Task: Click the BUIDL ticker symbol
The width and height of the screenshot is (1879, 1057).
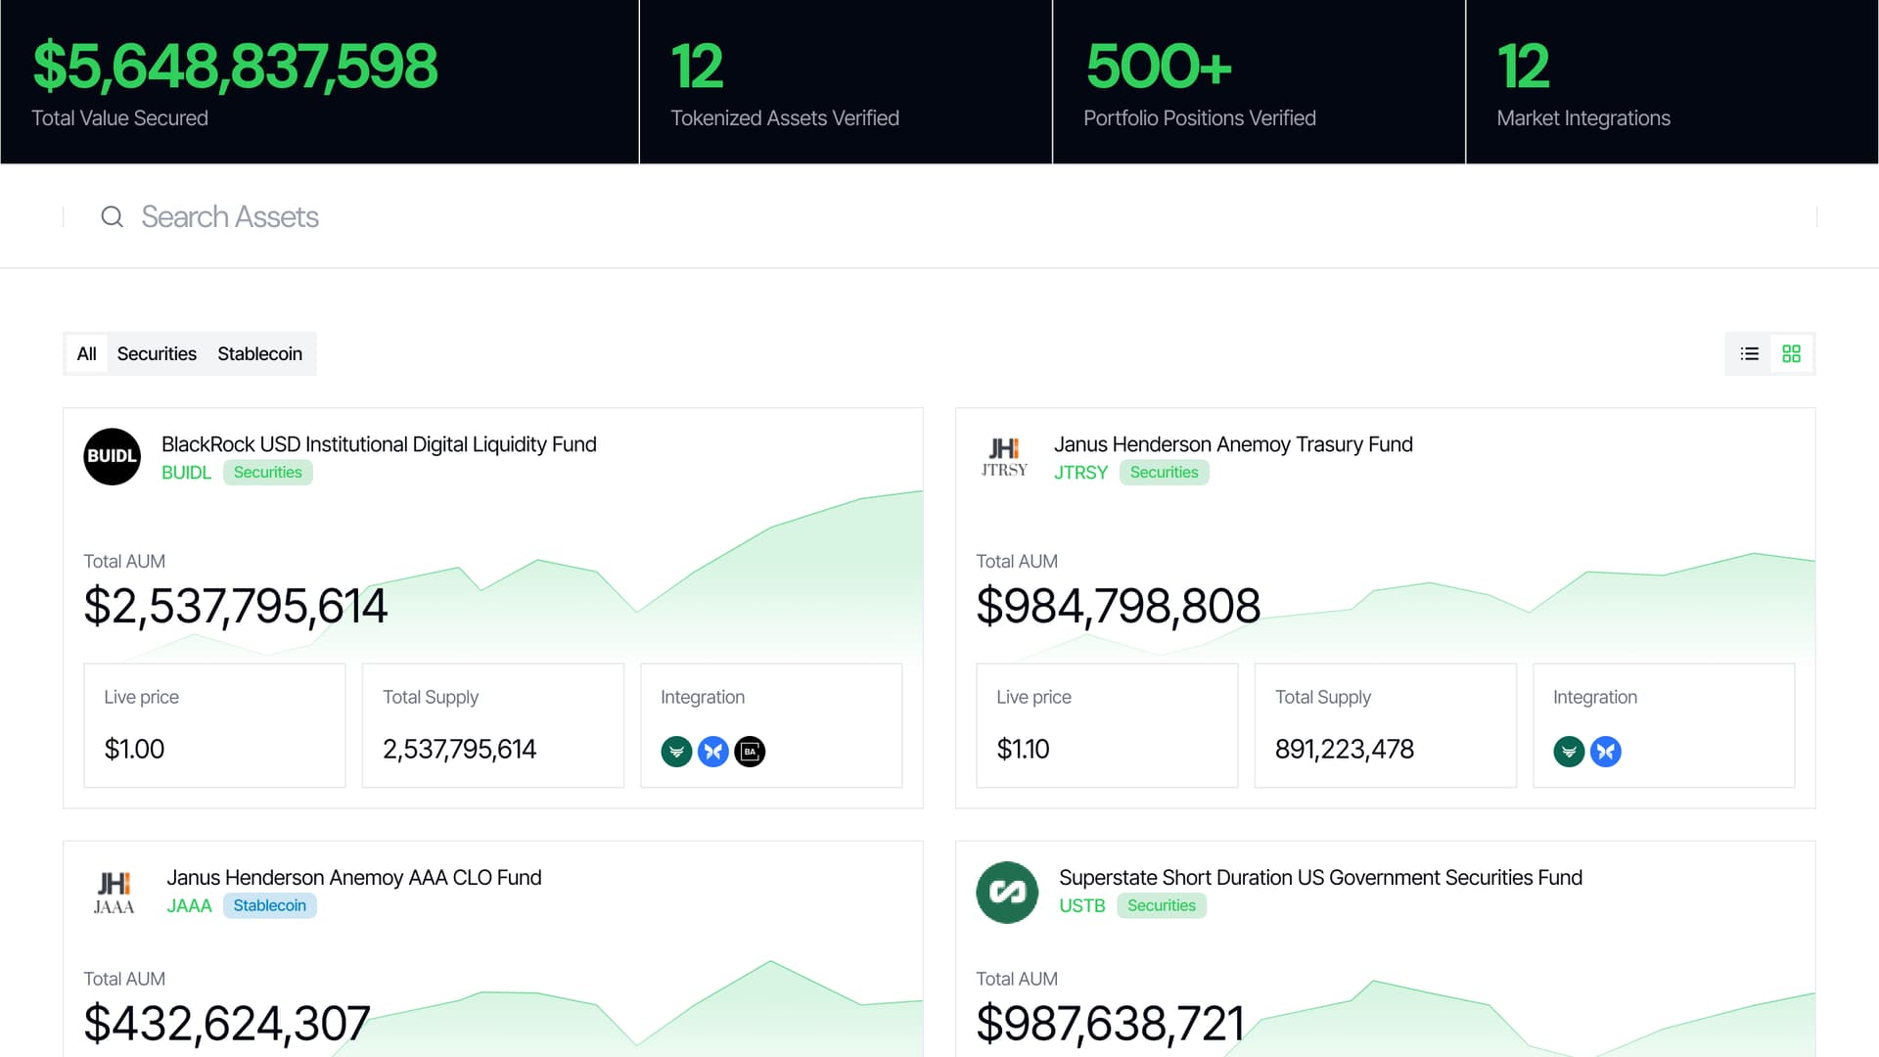Action: click(x=186, y=473)
